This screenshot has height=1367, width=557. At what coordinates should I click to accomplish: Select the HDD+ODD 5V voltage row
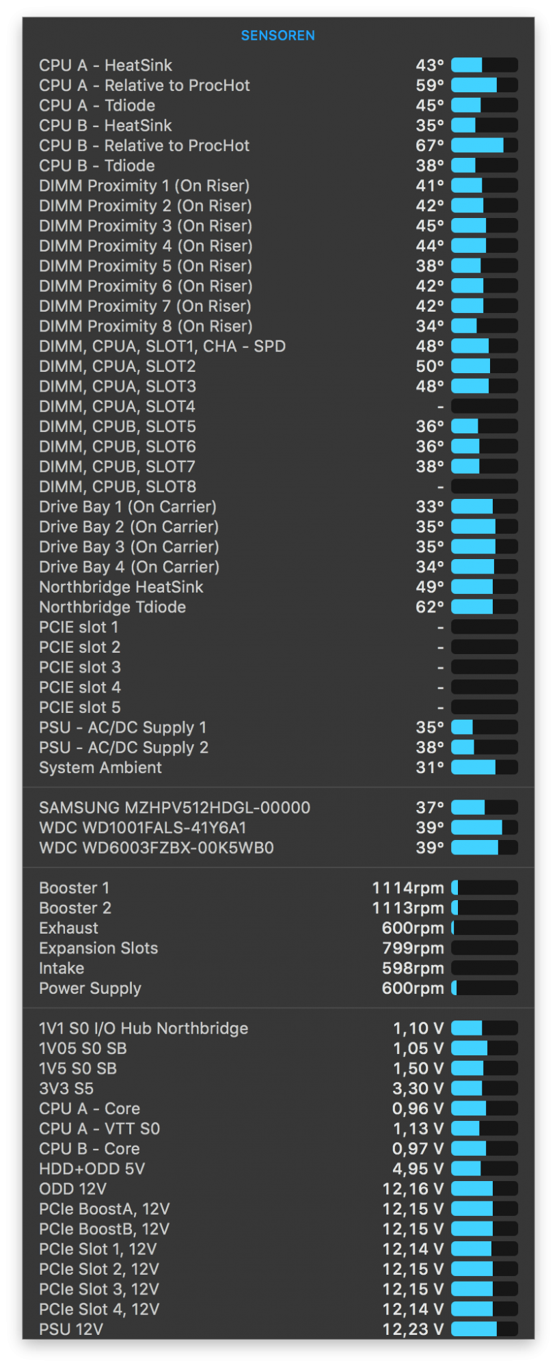coord(92,1169)
